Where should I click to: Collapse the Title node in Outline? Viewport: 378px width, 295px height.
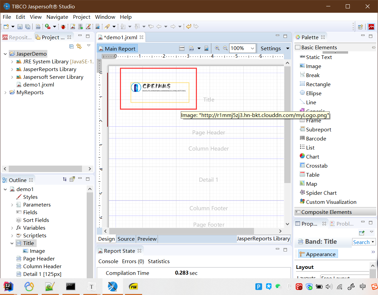12,243
